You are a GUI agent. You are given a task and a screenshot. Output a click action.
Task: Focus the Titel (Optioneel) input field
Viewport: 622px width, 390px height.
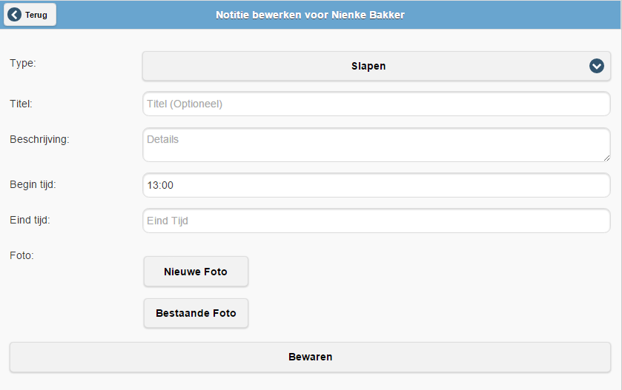pyautogui.click(x=376, y=104)
